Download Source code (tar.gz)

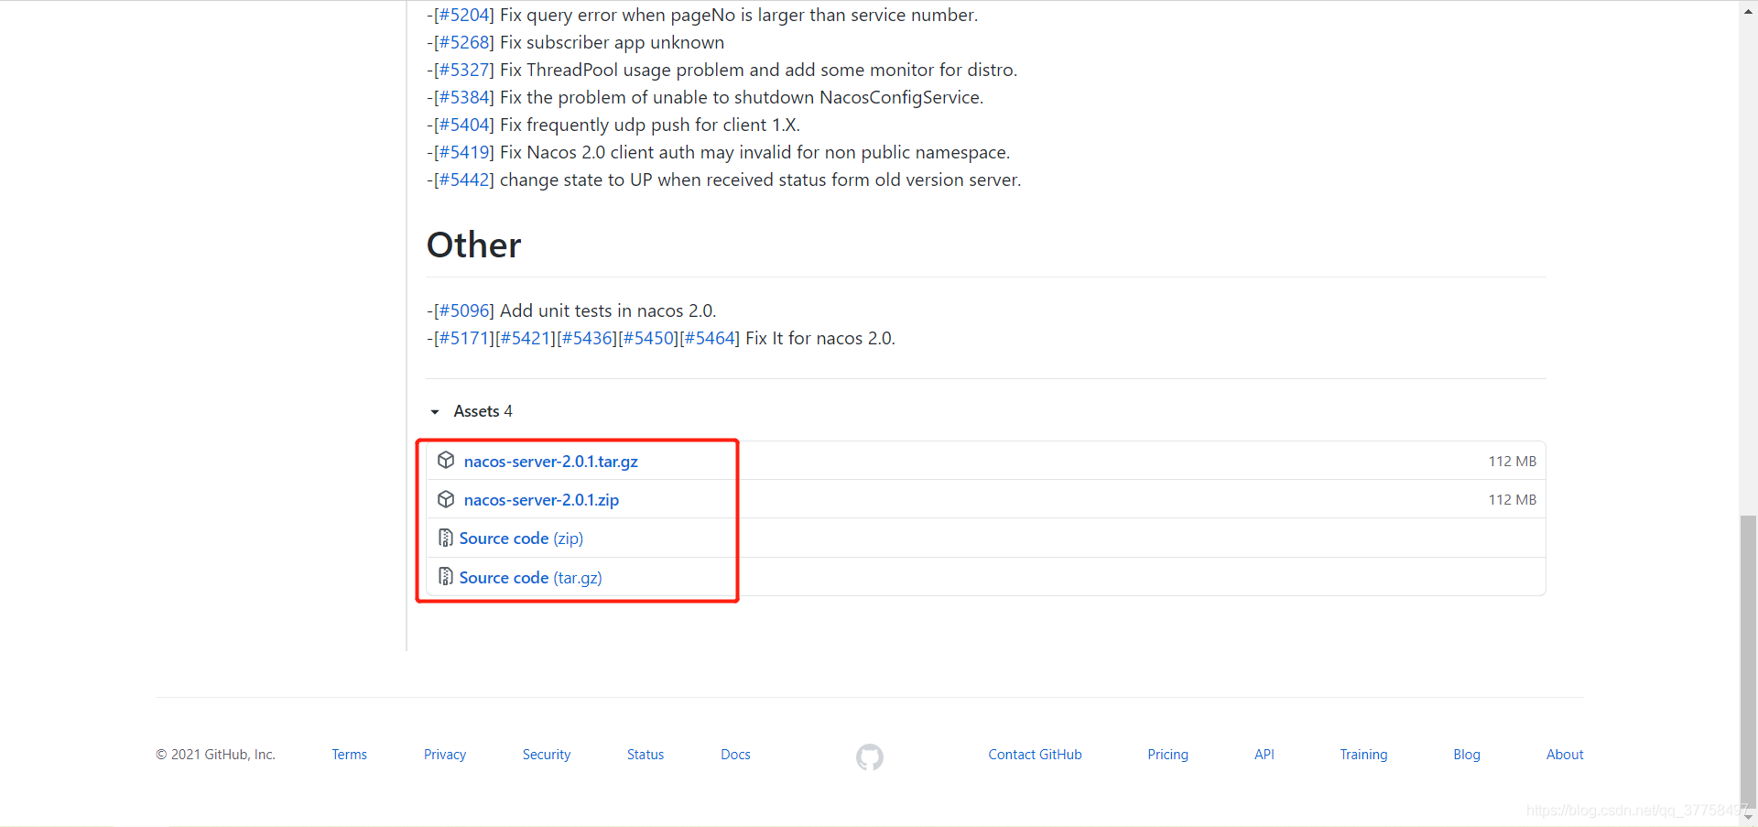tap(530, 578)
